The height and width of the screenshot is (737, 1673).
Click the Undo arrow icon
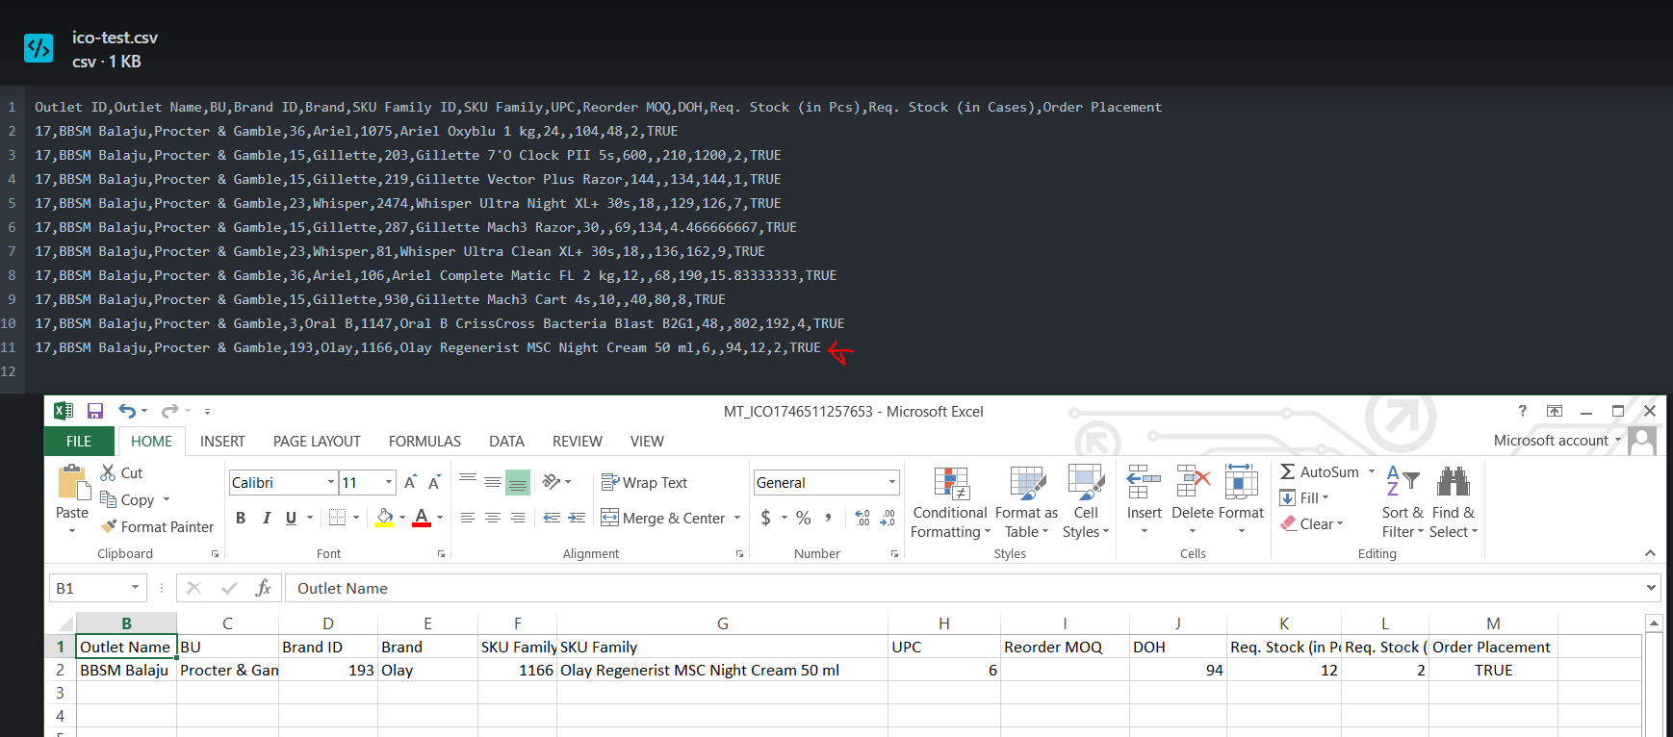tap(126, 412)
